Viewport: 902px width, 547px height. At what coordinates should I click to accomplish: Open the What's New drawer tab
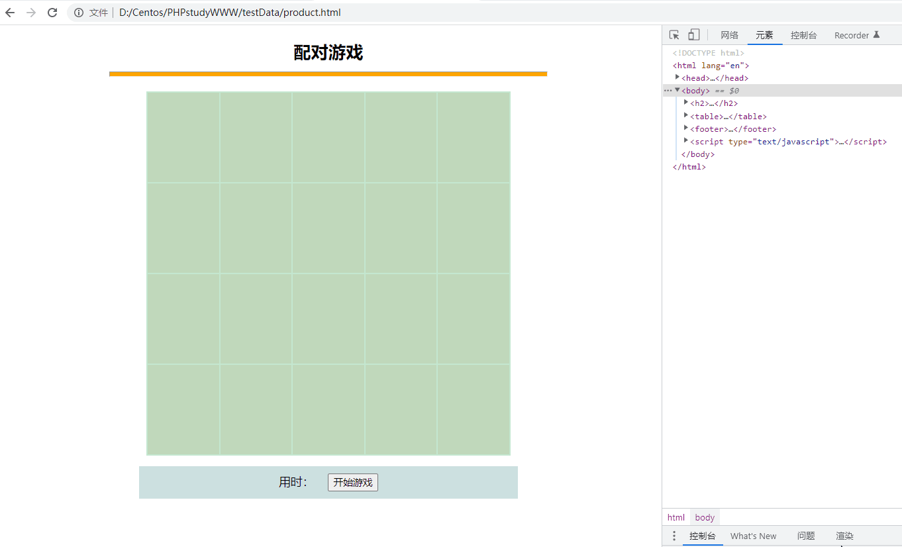[x=753, y=536]
